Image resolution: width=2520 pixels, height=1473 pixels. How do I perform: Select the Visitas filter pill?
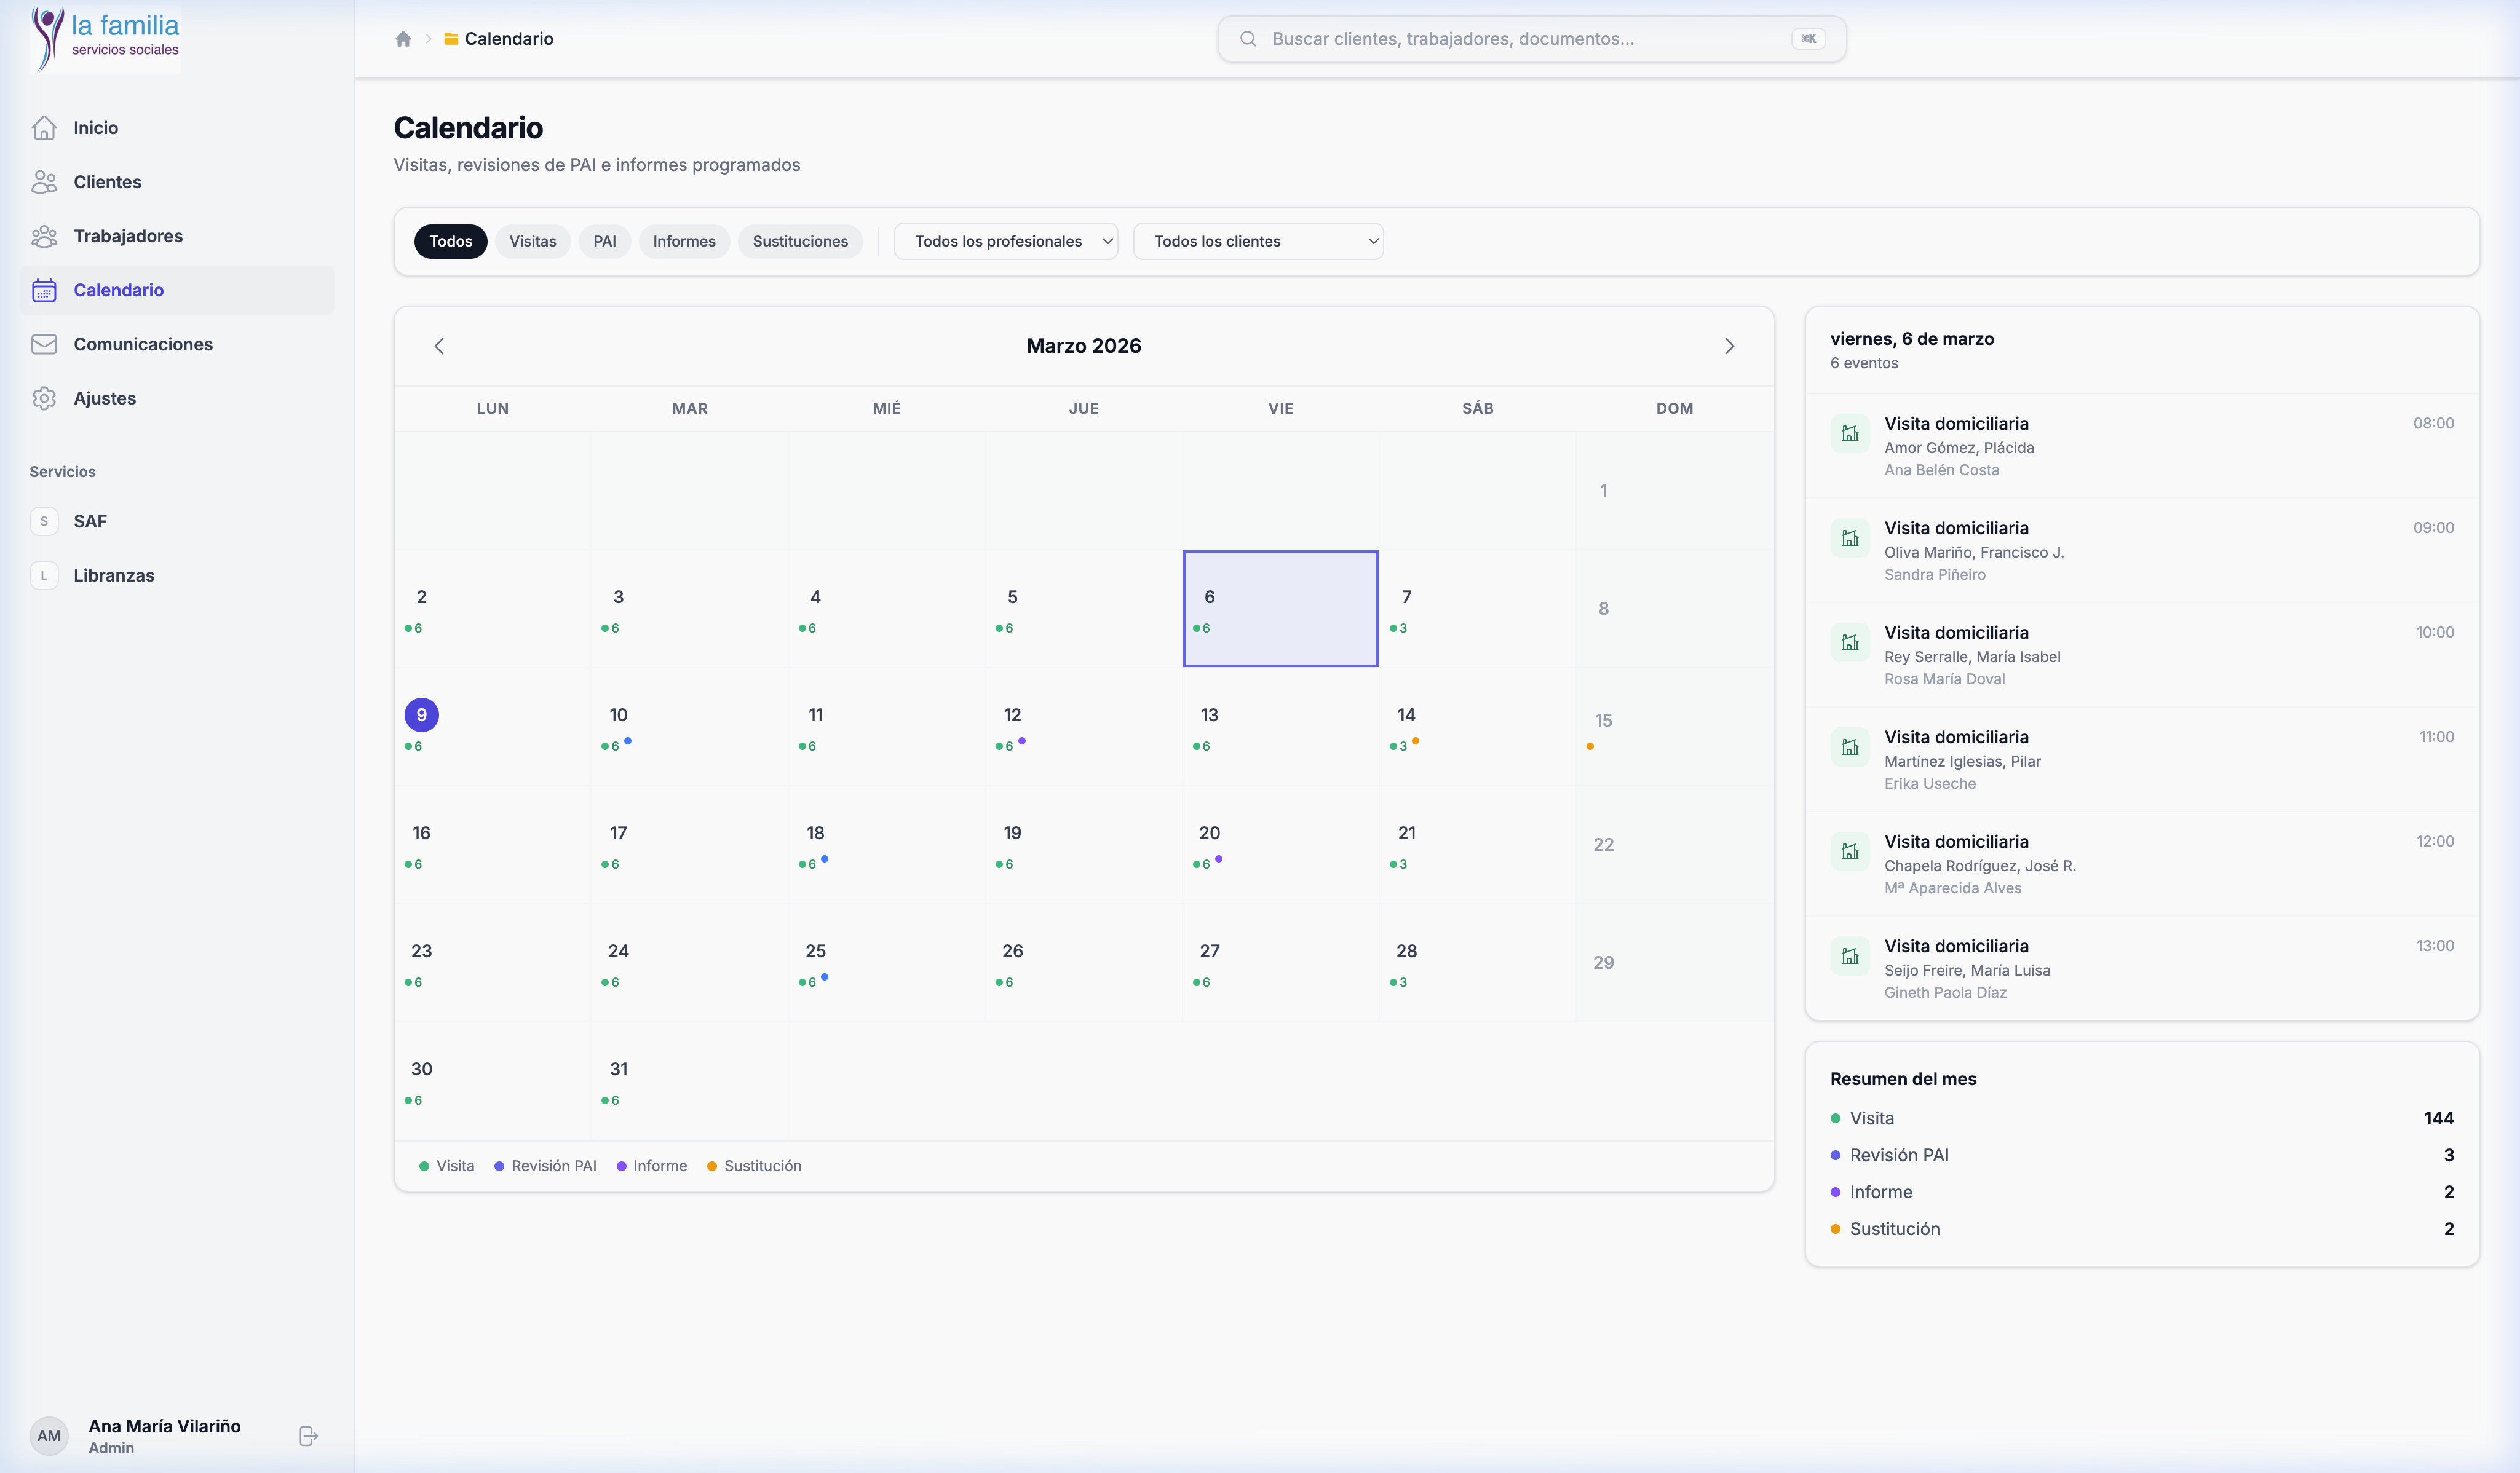pyautogui.click(x=532, y=241)
